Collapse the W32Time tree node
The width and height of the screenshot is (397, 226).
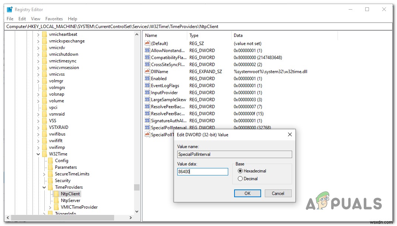pos(38,154)
